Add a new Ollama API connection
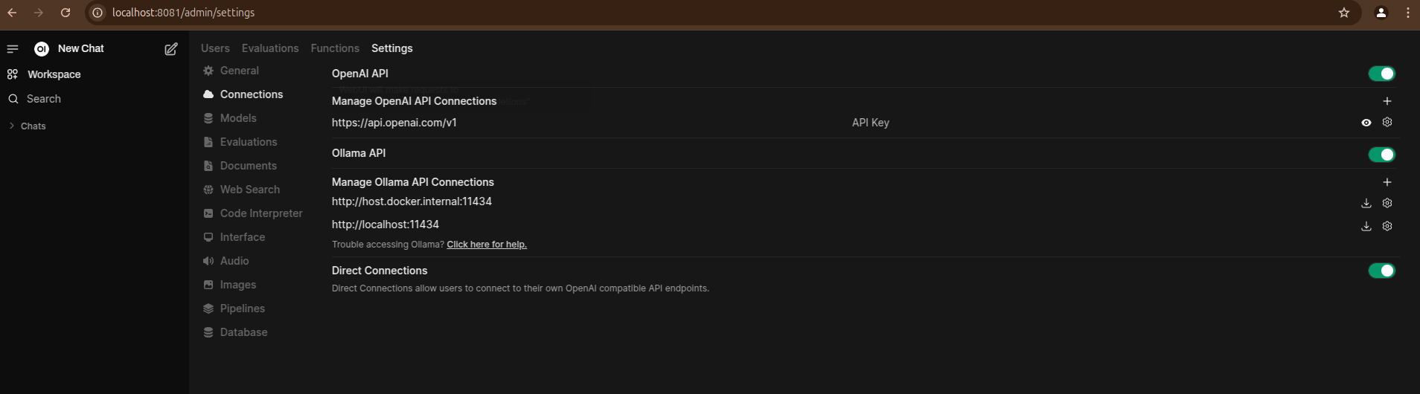Image resolution: width=1420 pixels, height=394 pixels. click(1387, 182)
